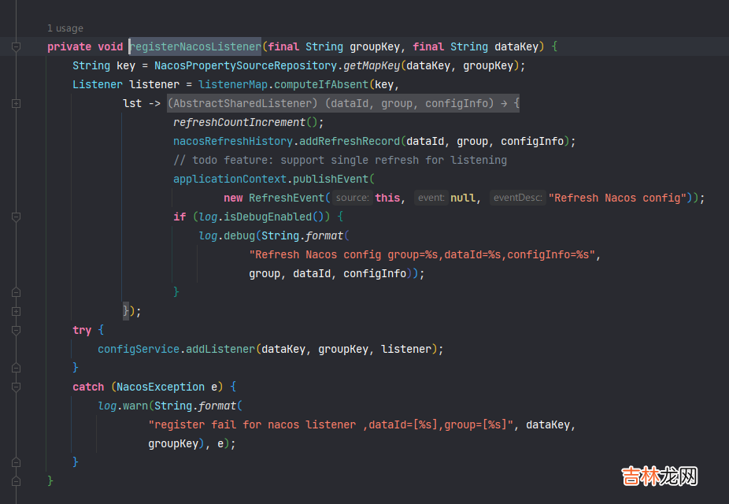Click the 'event:' parameter hint before null

point(431,198)
